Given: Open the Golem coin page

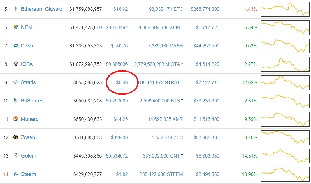Looking at the screenshot, I should click(x=29, y=156).
